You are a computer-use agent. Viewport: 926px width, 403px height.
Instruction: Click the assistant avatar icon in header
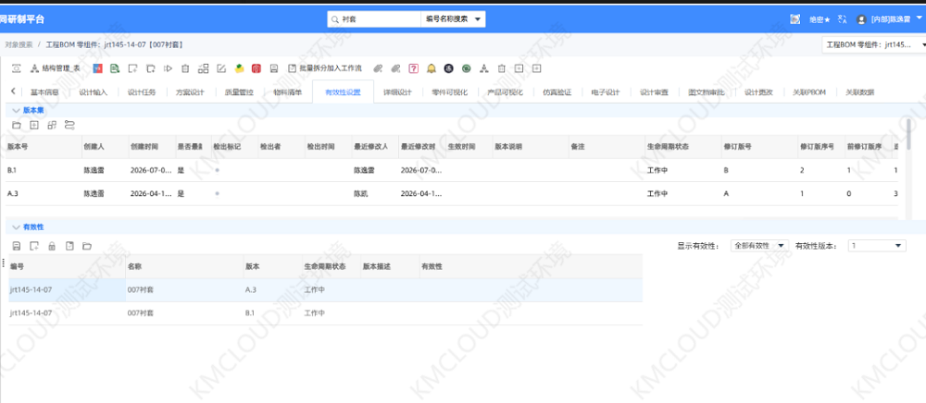pos(795,19)
